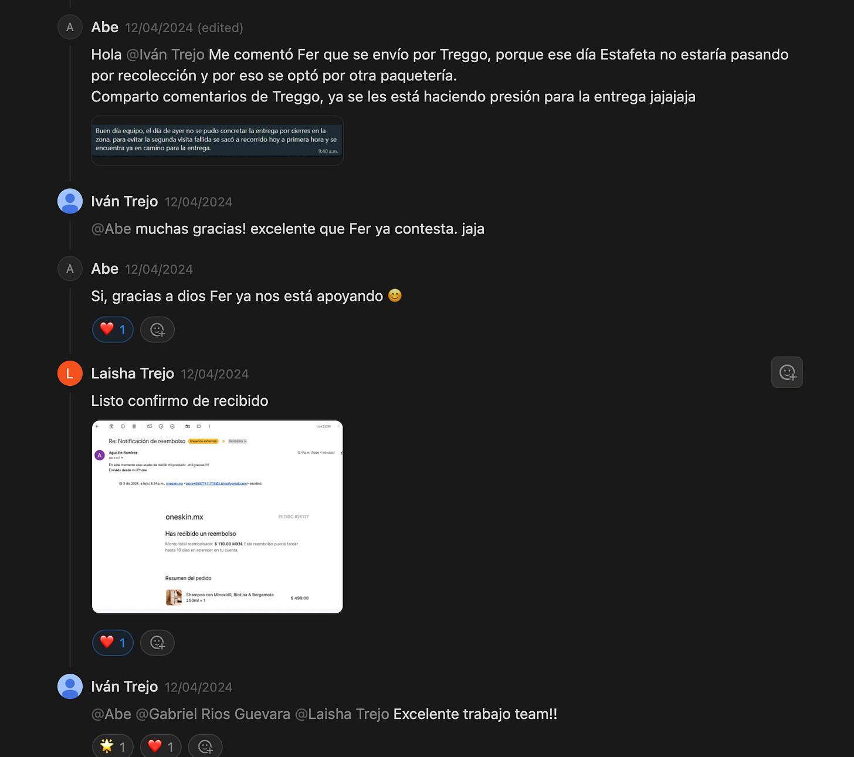Add reaction under Laisha's refund screenshot

(157, 643)
